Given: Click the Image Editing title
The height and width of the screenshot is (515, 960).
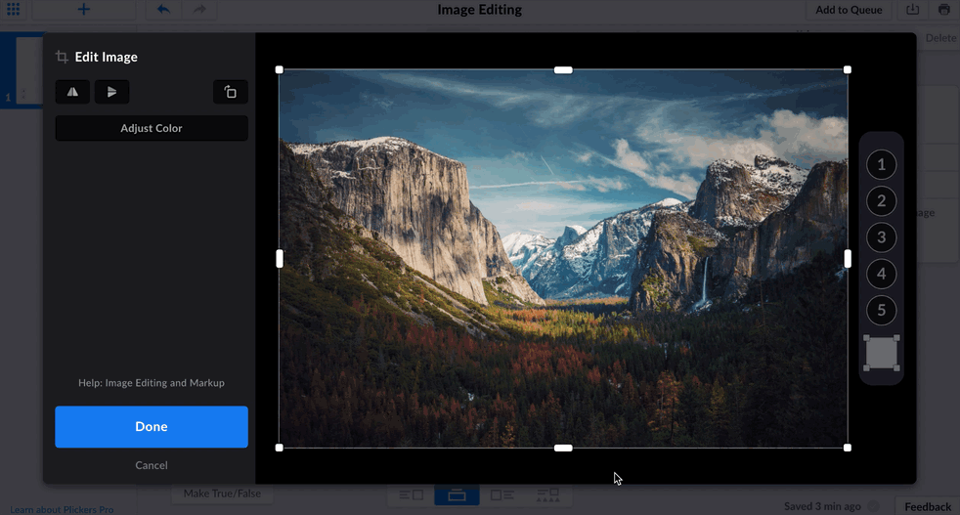Looking at the screenshot, I should tap(479, 10).
